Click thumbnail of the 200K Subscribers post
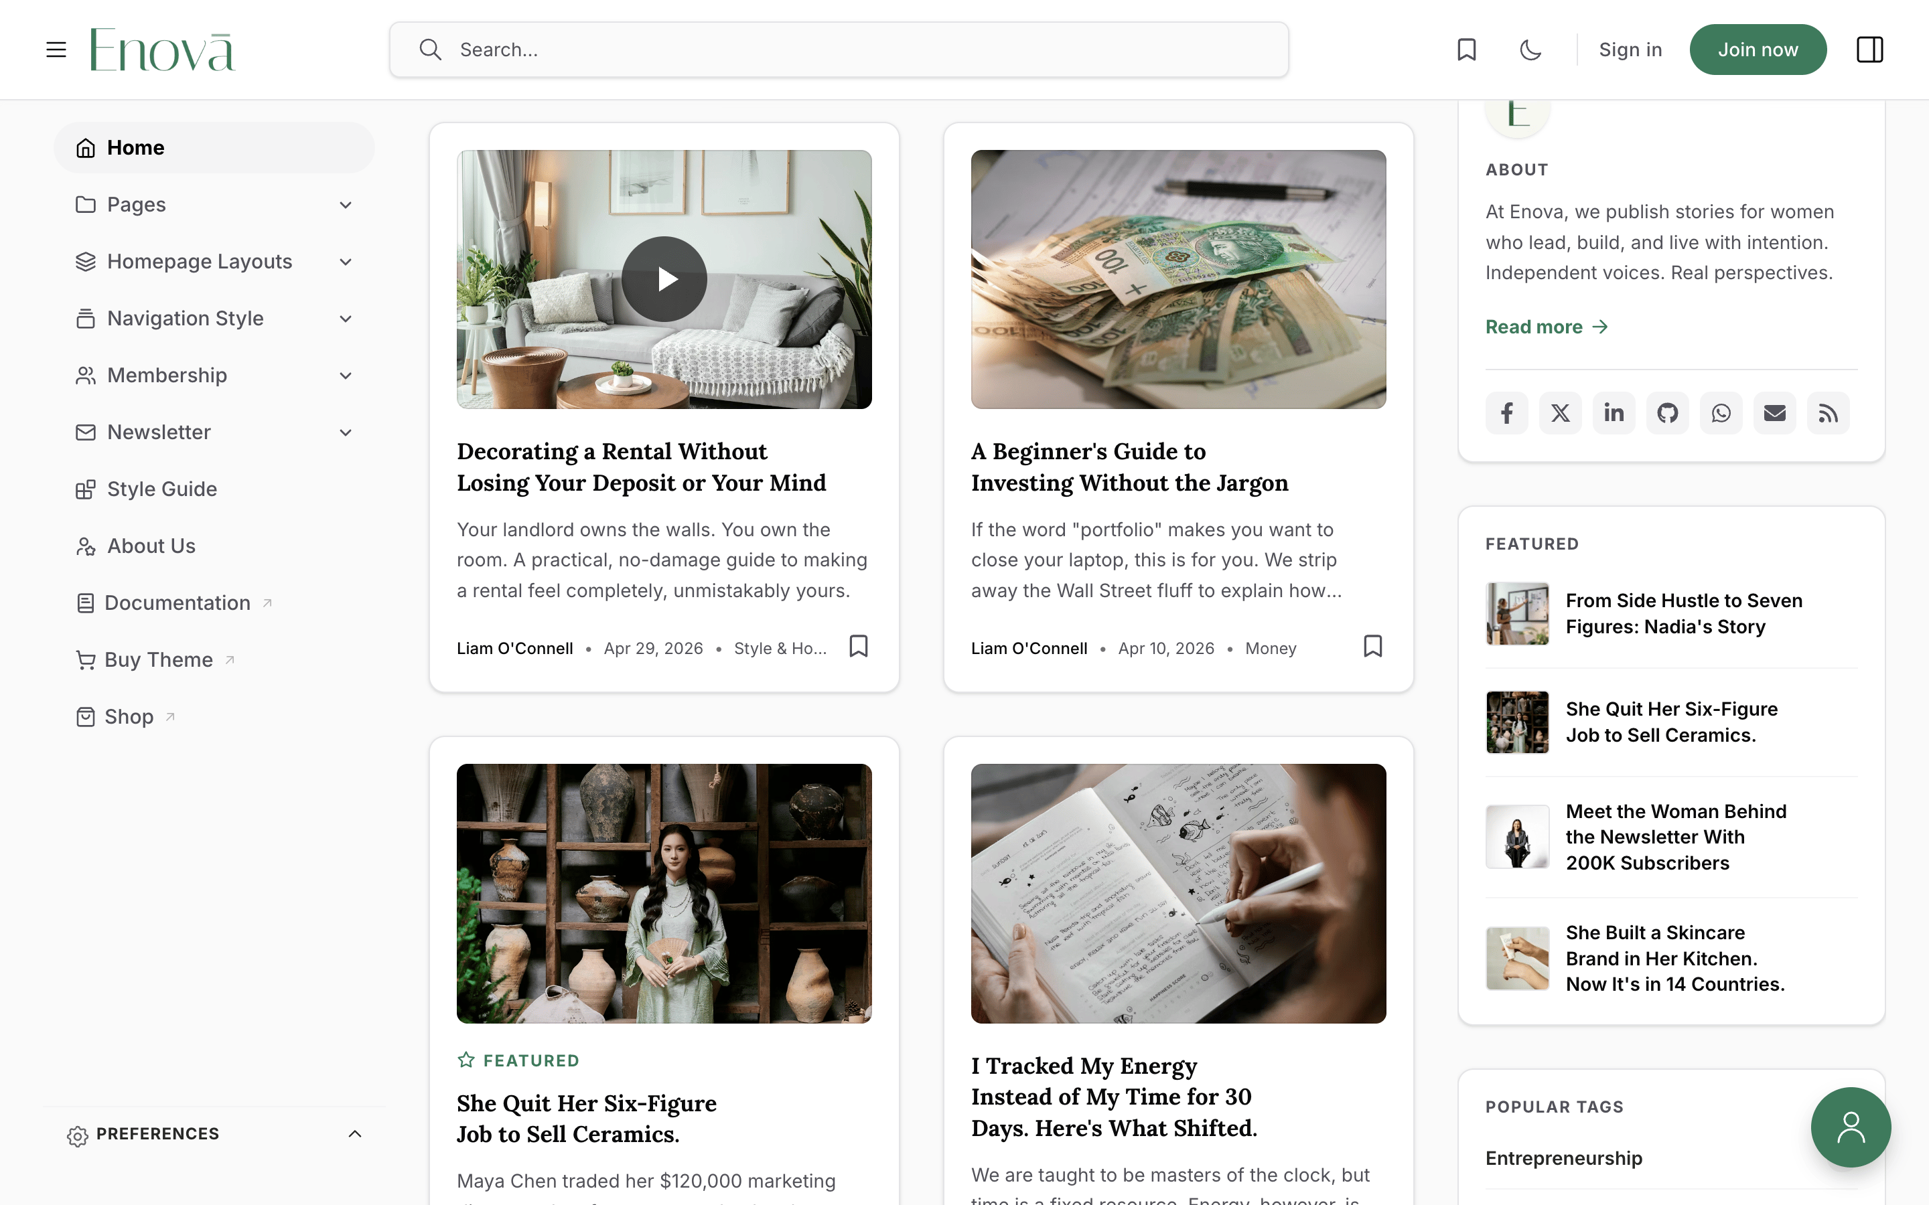 pos(1517,837)
